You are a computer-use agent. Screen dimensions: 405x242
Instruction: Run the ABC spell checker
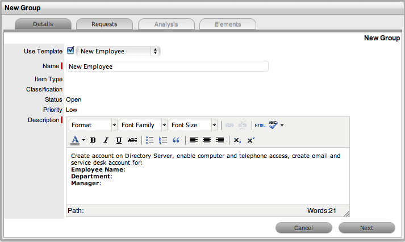(273, 125)
